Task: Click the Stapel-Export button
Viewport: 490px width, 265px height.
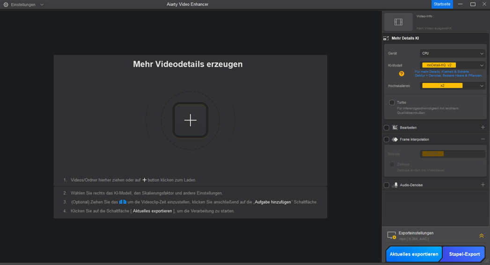Action: pos(464,254)
